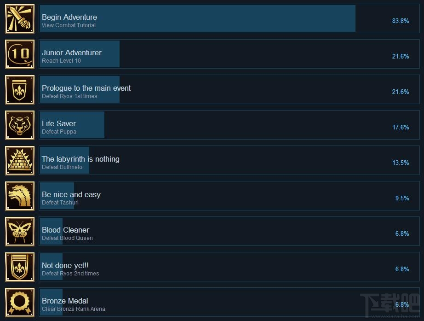Click the 6.8% value for Not done yet!!
This screenshot has width=424, height=321.
402,269
